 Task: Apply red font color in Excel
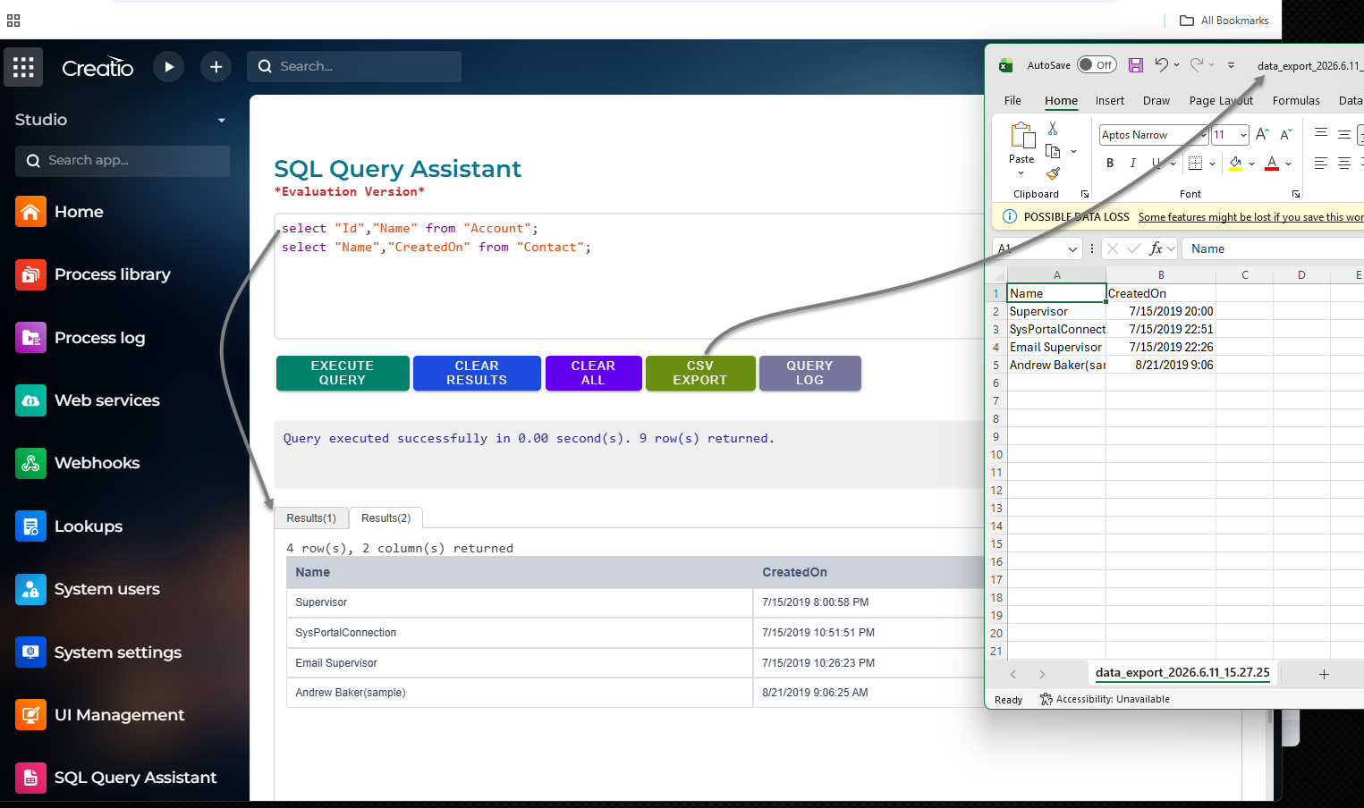(x=1272, y=163)
